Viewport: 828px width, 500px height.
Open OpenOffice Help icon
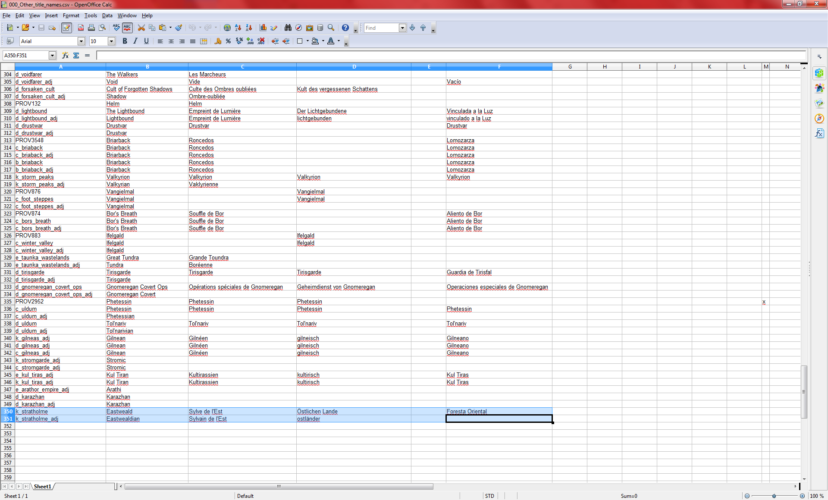tap(345, 28)
